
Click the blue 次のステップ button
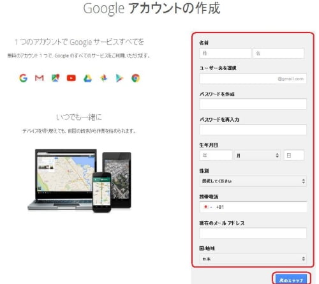292,279
